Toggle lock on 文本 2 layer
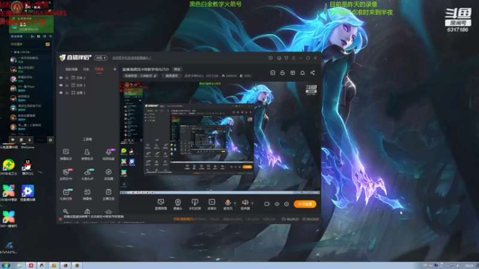 (x=67, y=78)
